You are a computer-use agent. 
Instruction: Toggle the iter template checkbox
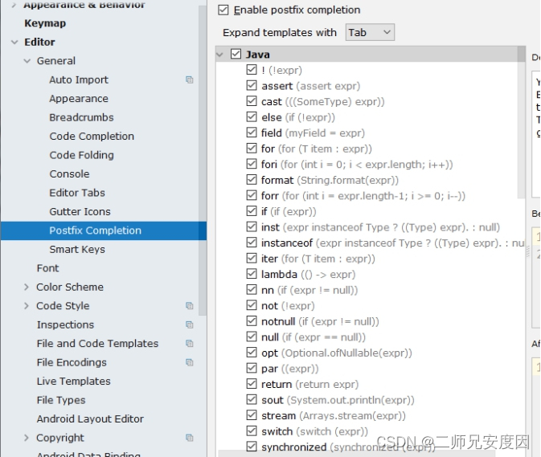[x=252, y=258]
